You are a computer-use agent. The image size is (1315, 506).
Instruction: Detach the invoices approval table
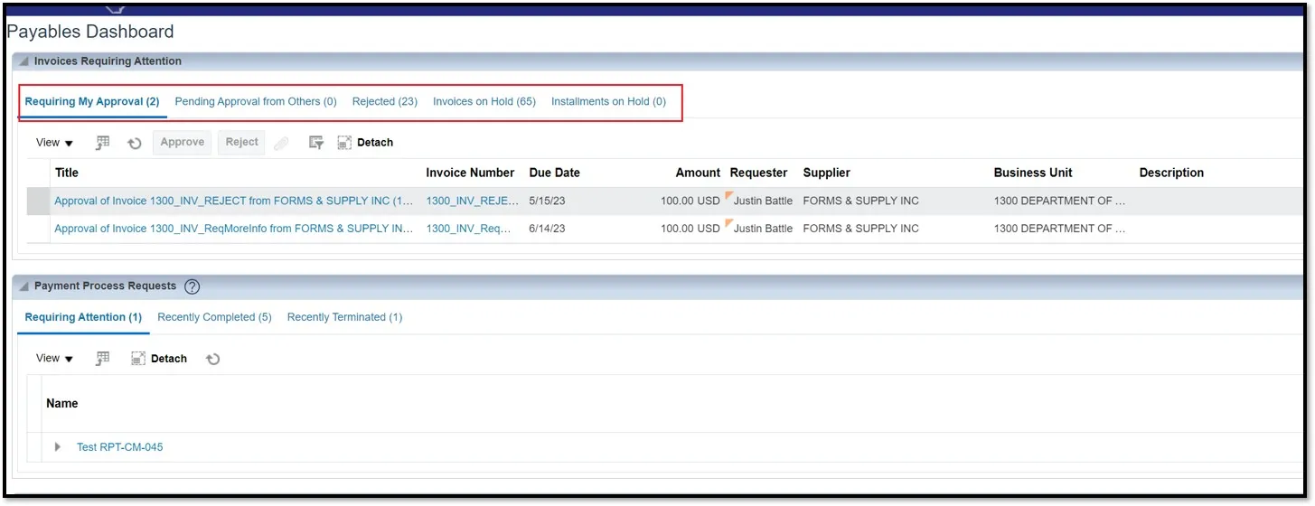[365, 143]
